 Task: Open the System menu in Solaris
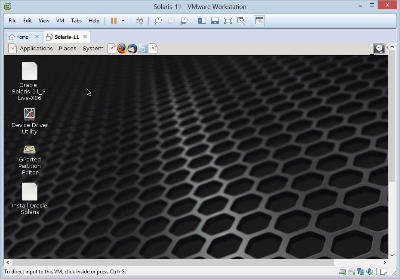(93, 49)
